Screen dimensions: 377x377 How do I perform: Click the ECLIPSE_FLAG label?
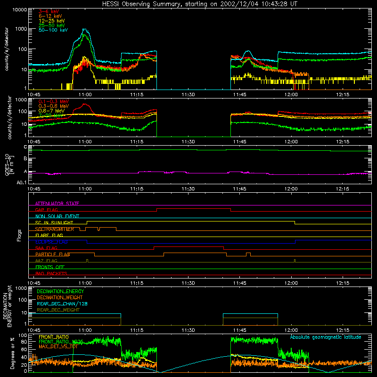click(51, 242)
